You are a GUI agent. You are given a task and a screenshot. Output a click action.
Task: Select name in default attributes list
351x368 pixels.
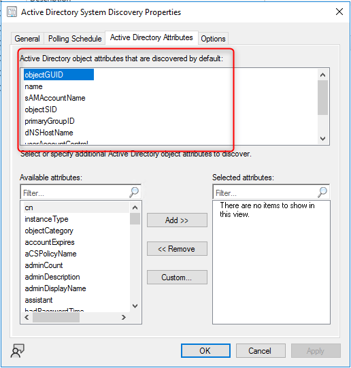[x=33, y=86]
